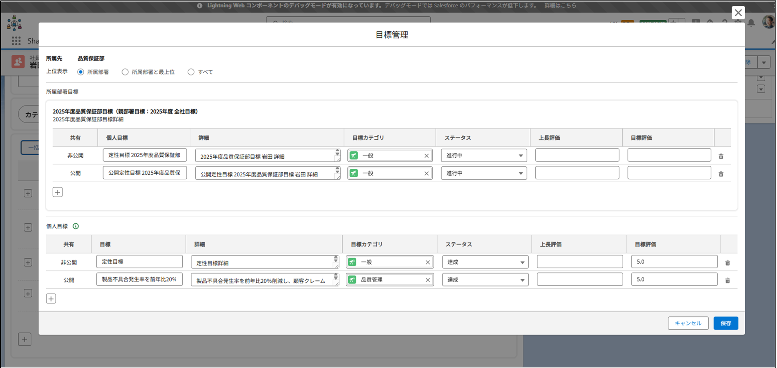This screenshot has width=777, height=368.
Task: Open status dropdown of 非公開 department goal
Action: (x=484, y=155)
